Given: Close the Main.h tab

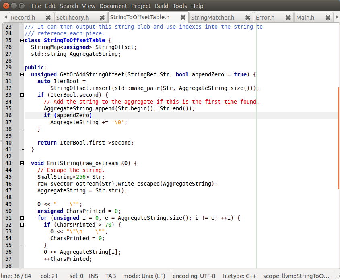Looking at the screenshot, I should coord(328,18).
